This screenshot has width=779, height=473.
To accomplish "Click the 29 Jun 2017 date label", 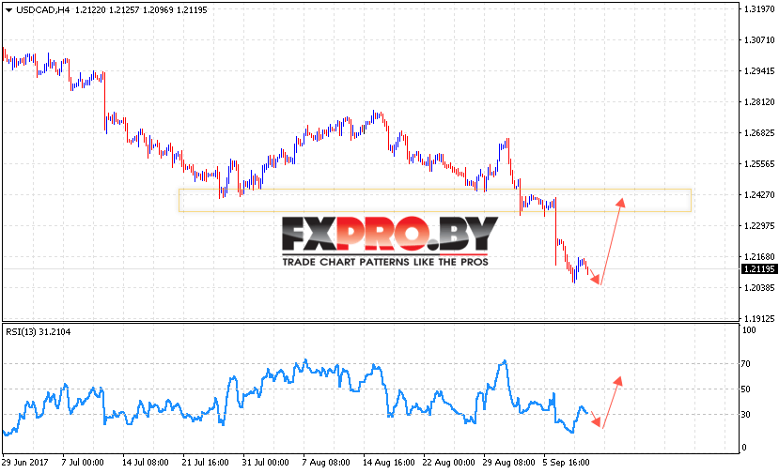I will (25, 463).
